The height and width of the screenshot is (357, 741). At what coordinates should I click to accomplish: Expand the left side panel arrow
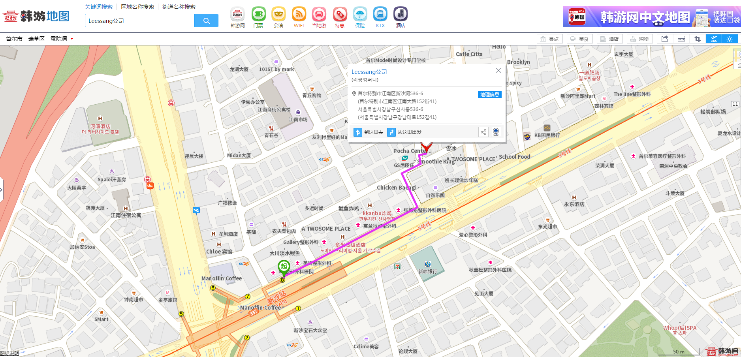point(2,190)
